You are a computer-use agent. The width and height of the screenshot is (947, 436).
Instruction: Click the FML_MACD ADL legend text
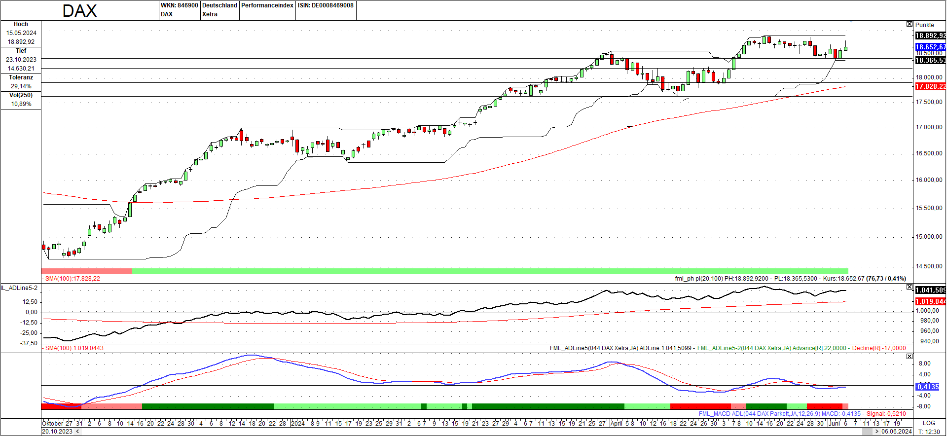click(802, 414)
